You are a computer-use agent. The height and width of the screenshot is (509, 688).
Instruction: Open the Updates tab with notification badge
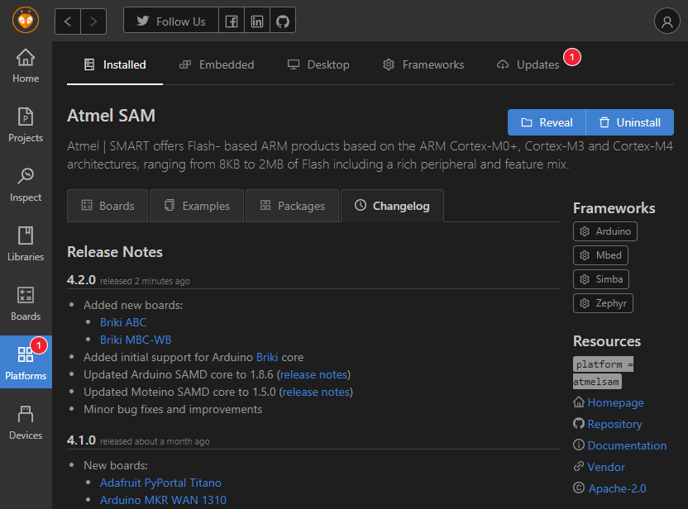[x=536, y=64]
